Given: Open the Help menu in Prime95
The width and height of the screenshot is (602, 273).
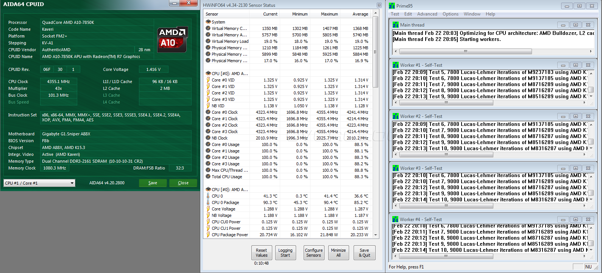Looking at the screenshot, I should click(490, 14).
